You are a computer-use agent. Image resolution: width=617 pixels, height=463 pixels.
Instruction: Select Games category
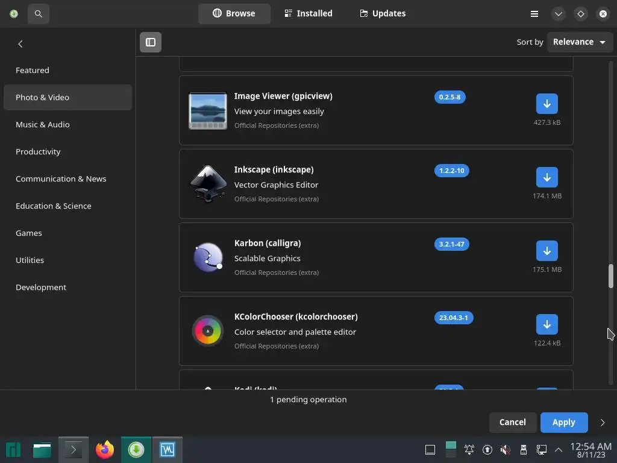click(x=67, y=233)
